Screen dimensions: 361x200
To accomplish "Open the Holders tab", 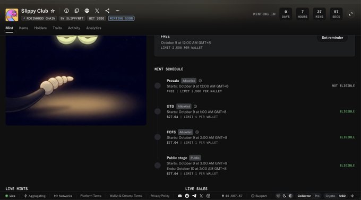I will point(40,28).
